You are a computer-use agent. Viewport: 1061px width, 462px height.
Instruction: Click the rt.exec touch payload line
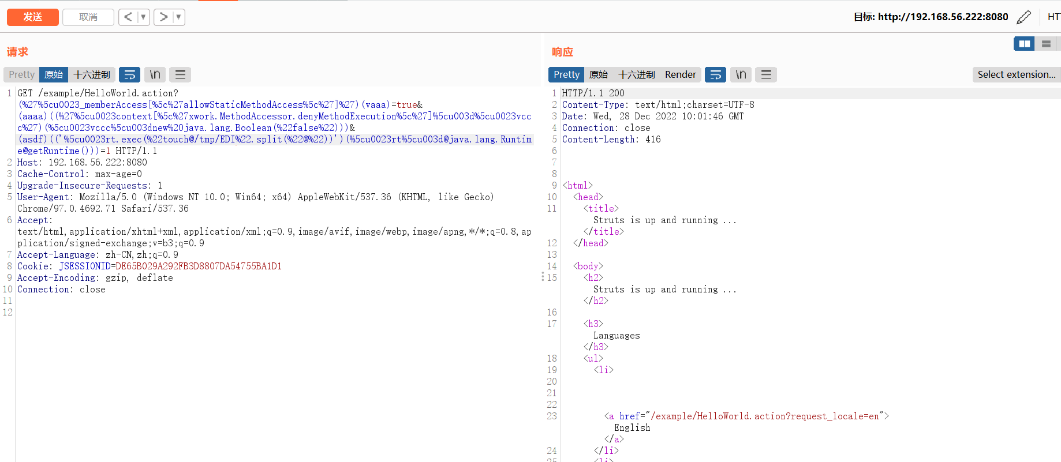pos(275,139)
